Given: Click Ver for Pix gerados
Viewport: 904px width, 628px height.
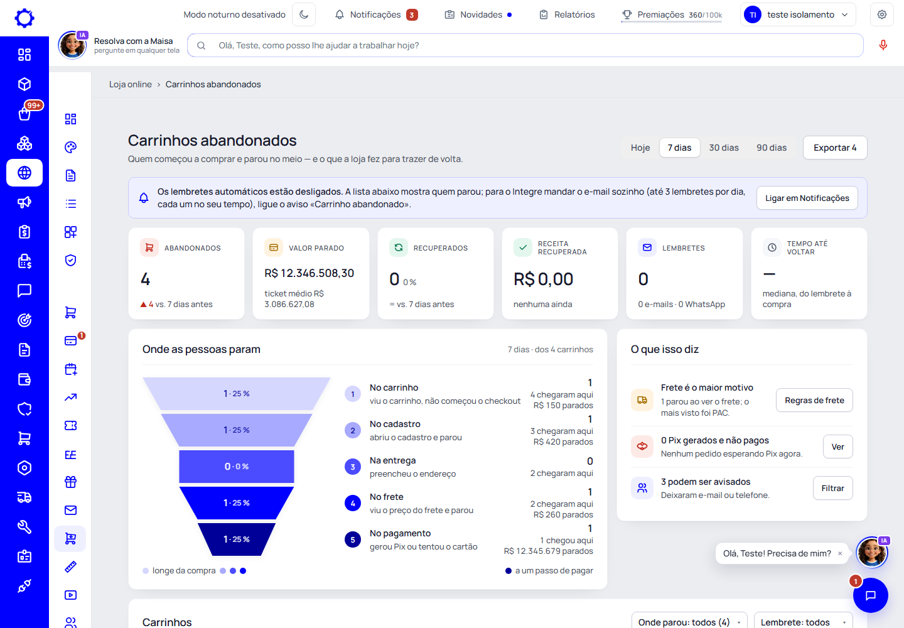Looking at the screenshot, I should click(837, 447).
